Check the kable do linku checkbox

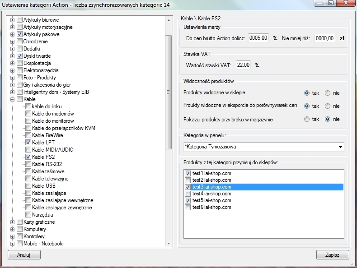(28, 106)
